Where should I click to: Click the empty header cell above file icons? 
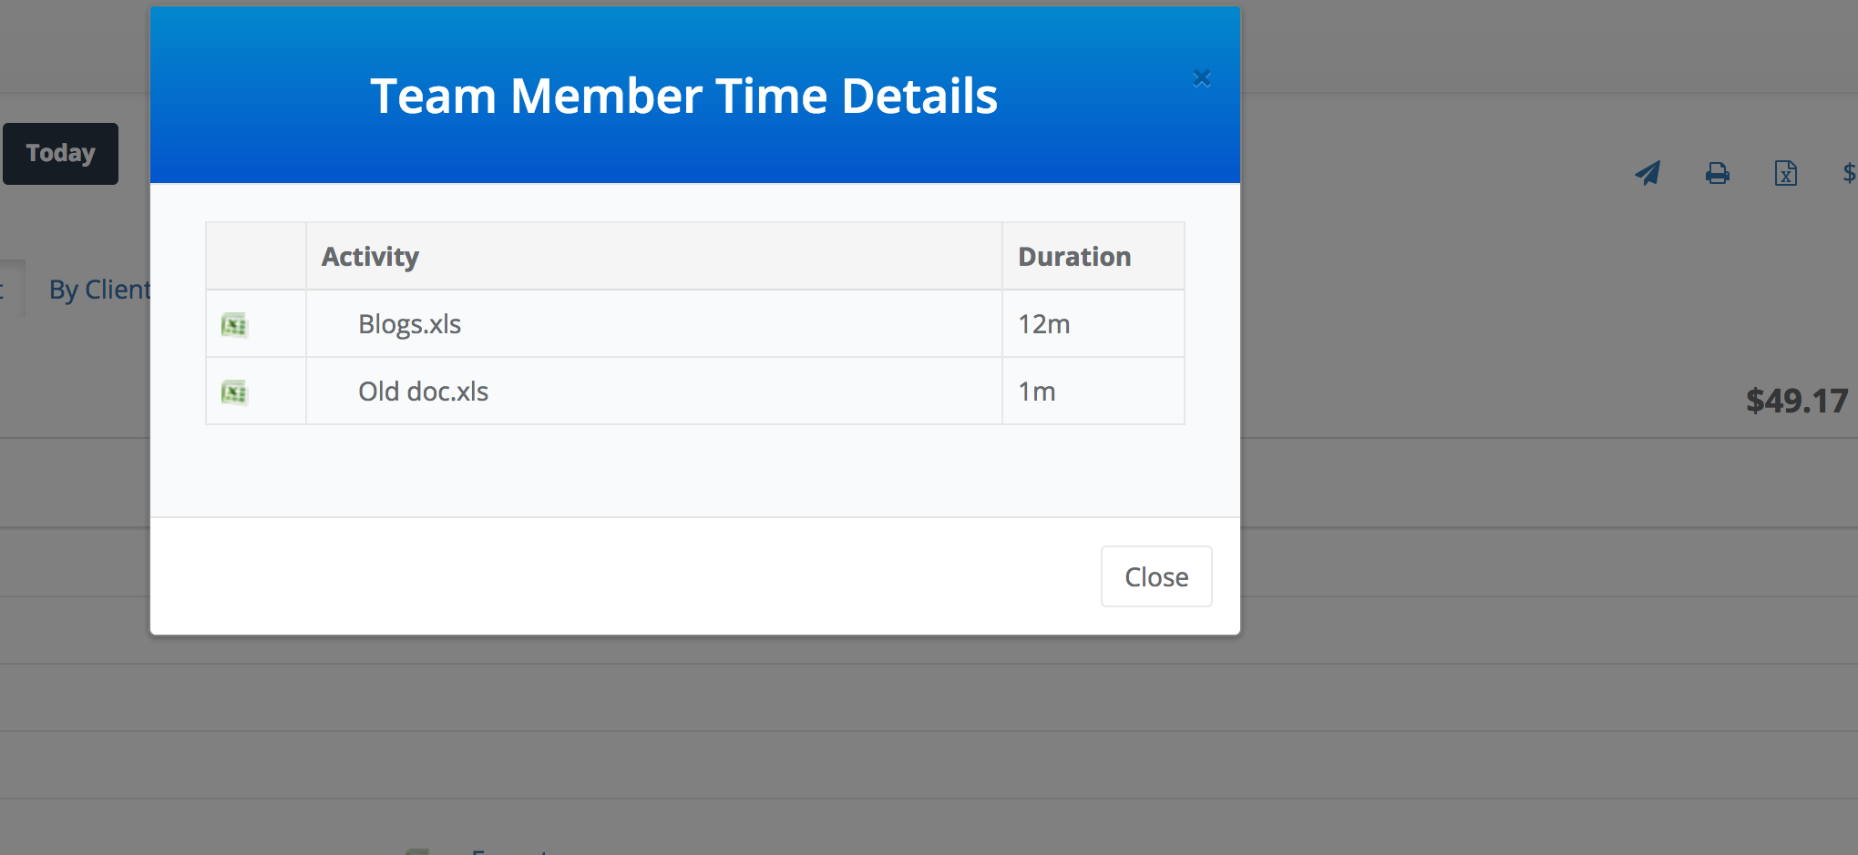256,257
